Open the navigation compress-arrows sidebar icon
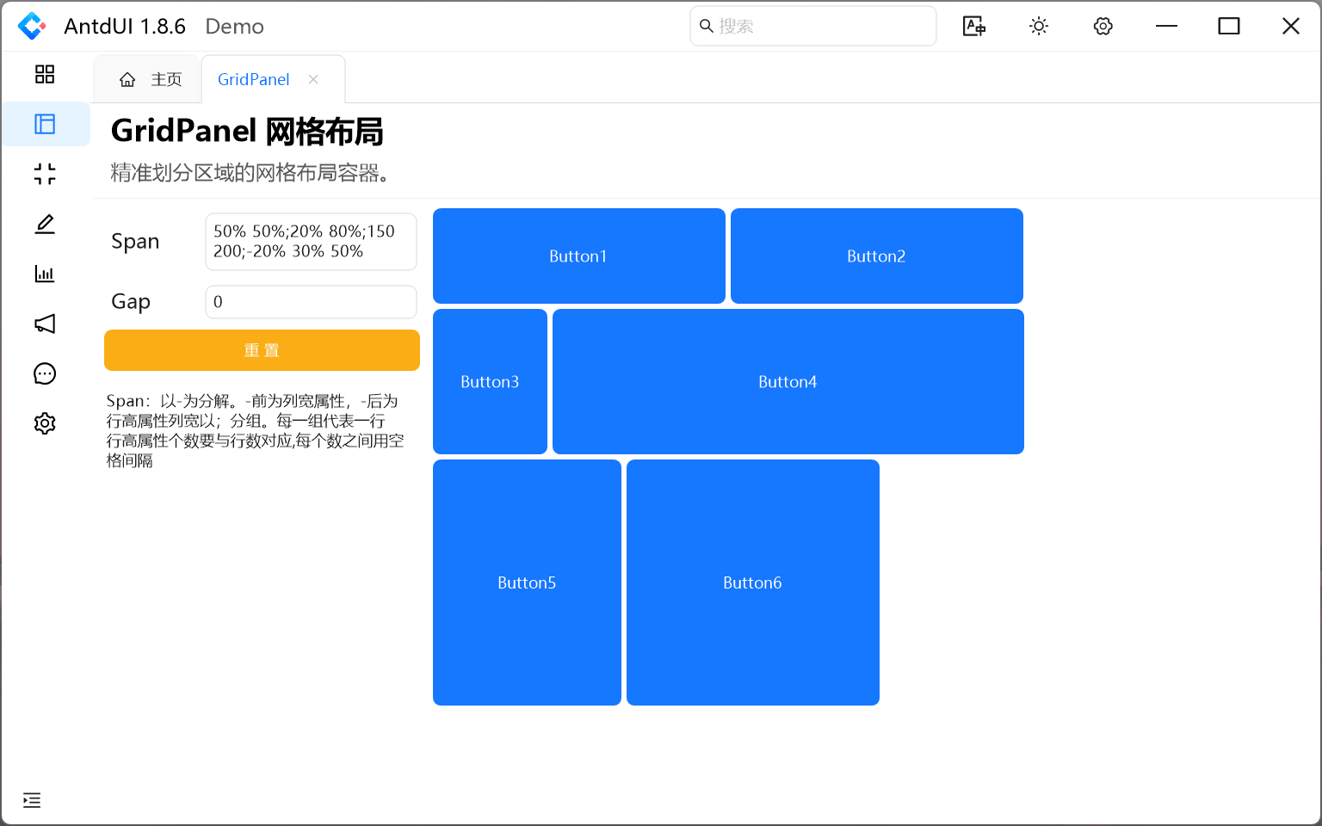Image resolution: width=1322 pixels, height=826 pixels. 45,174
